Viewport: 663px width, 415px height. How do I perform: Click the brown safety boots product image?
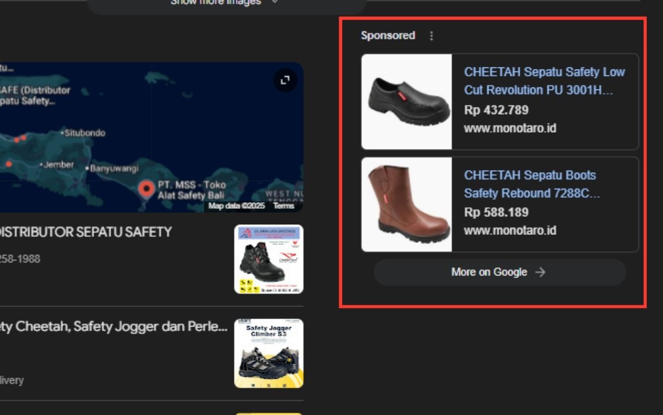407,204
